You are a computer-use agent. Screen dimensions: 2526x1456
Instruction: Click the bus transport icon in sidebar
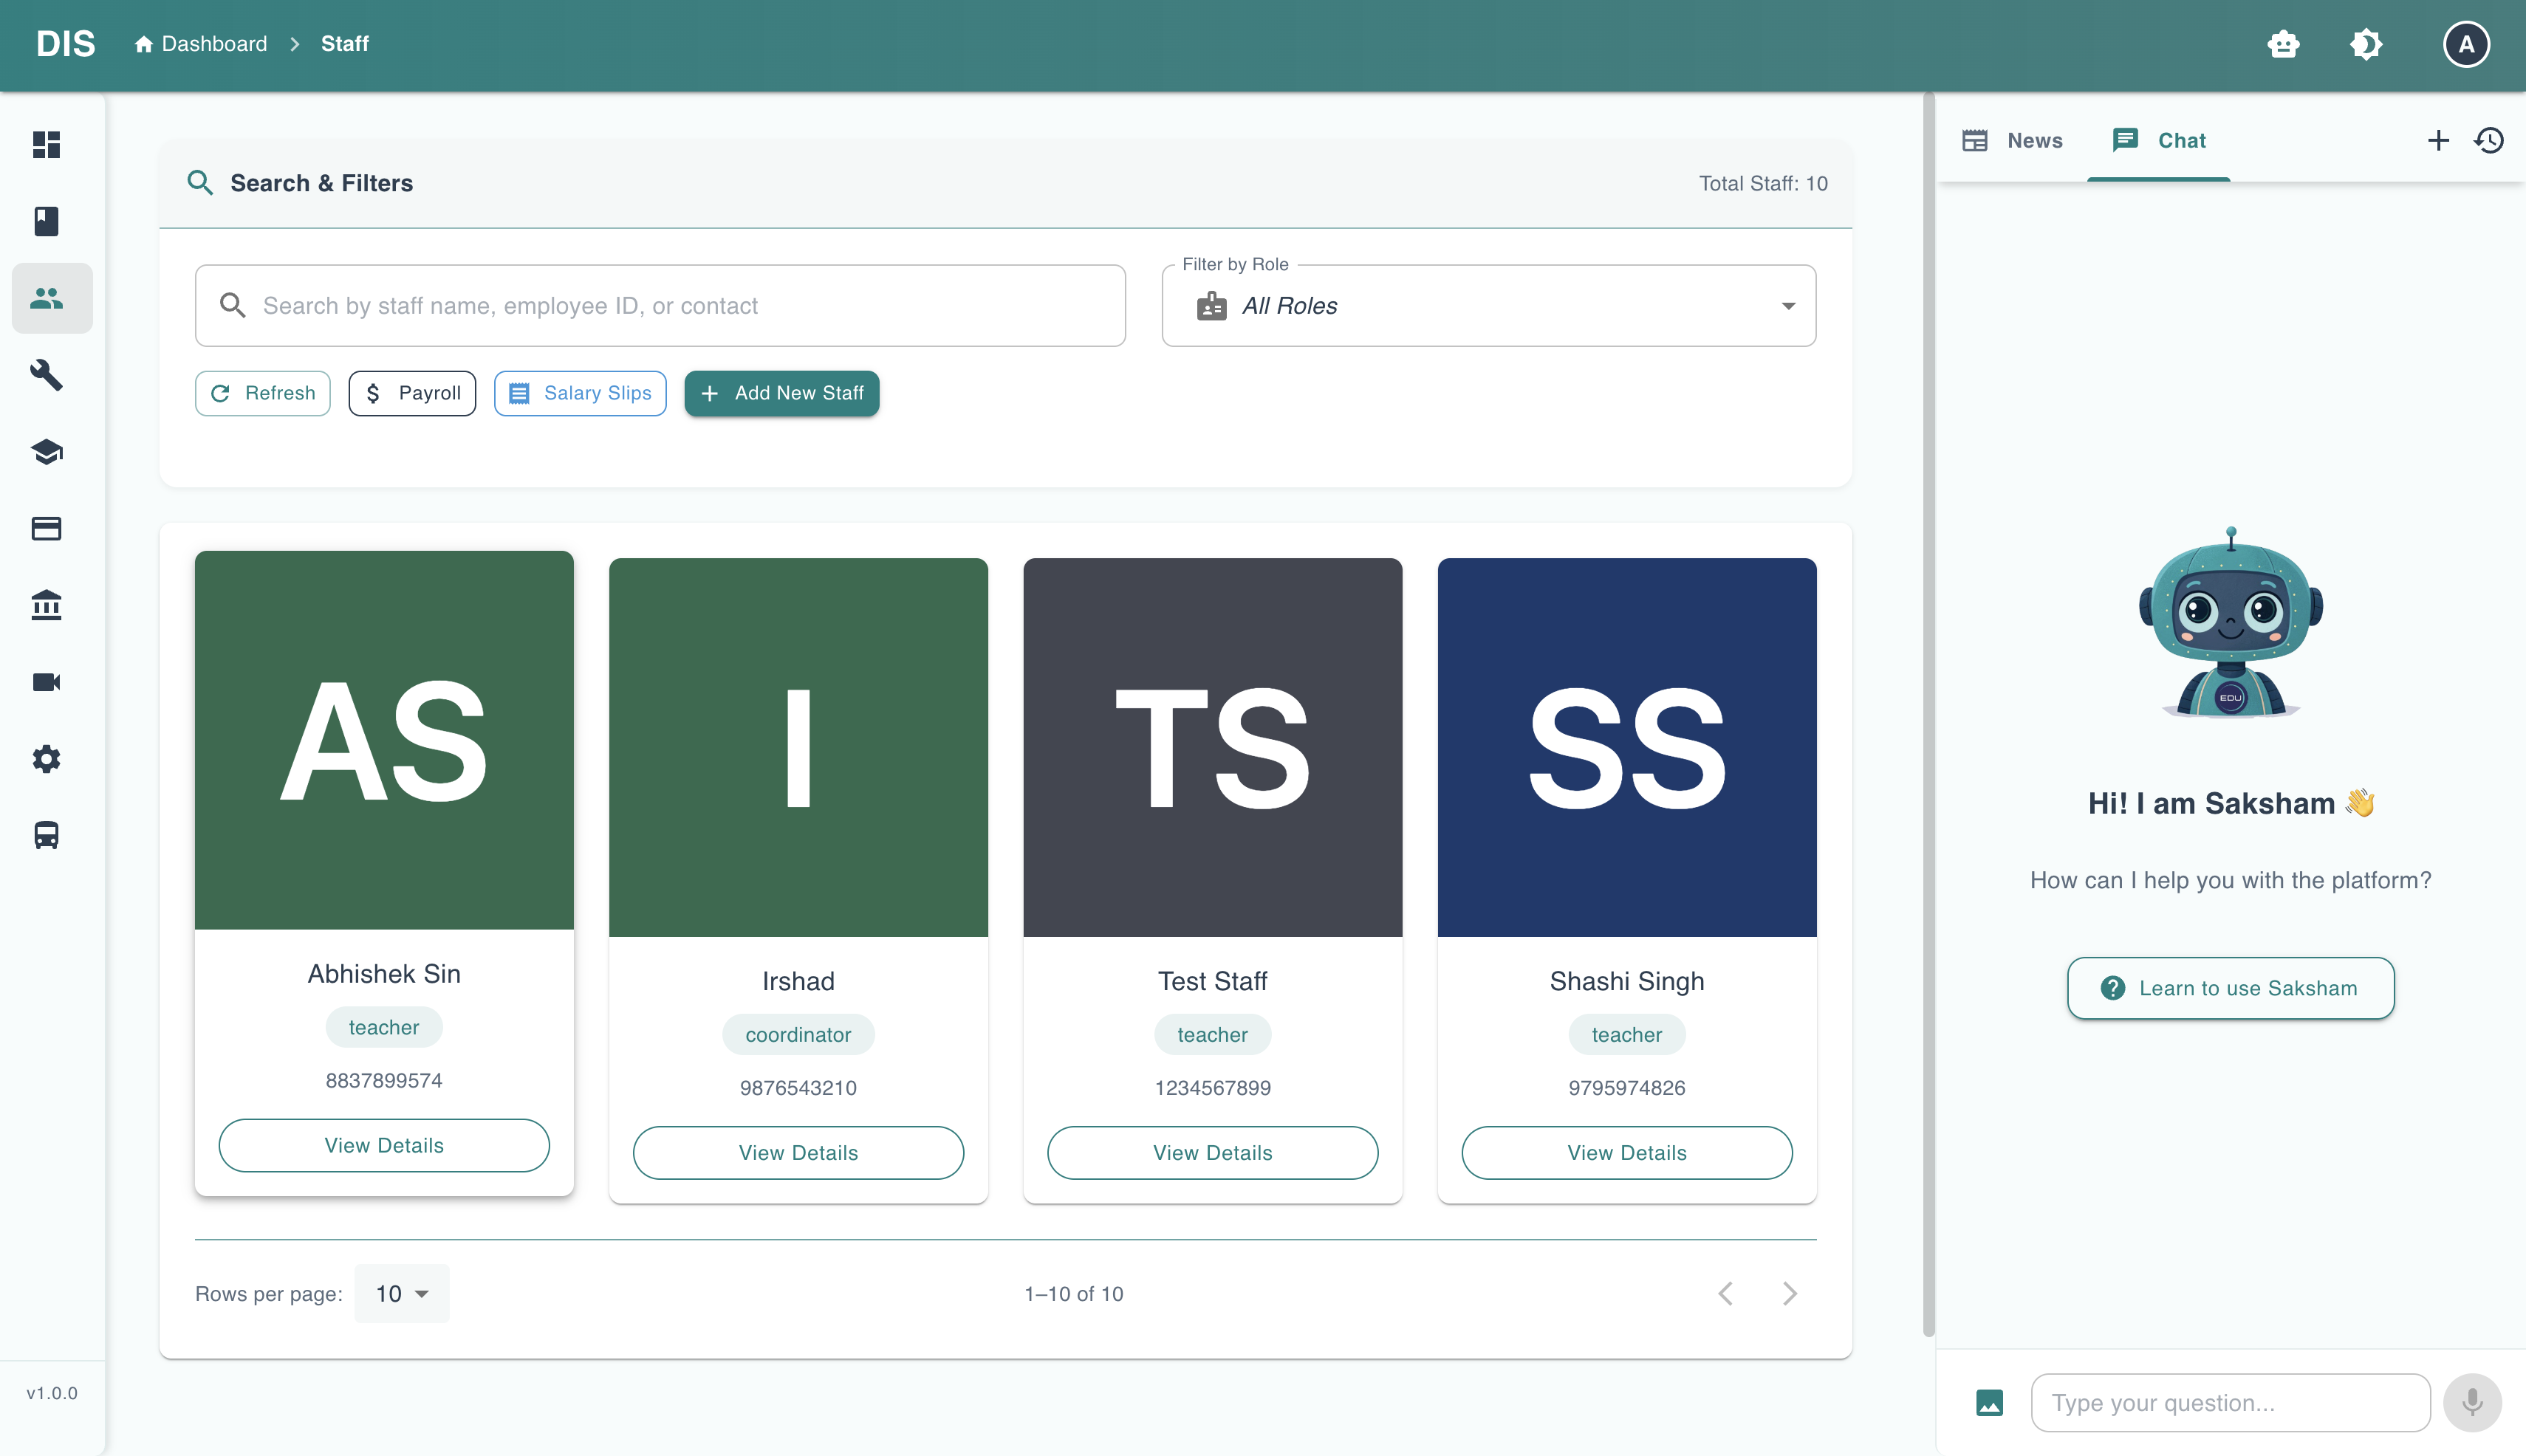(46, 835)
